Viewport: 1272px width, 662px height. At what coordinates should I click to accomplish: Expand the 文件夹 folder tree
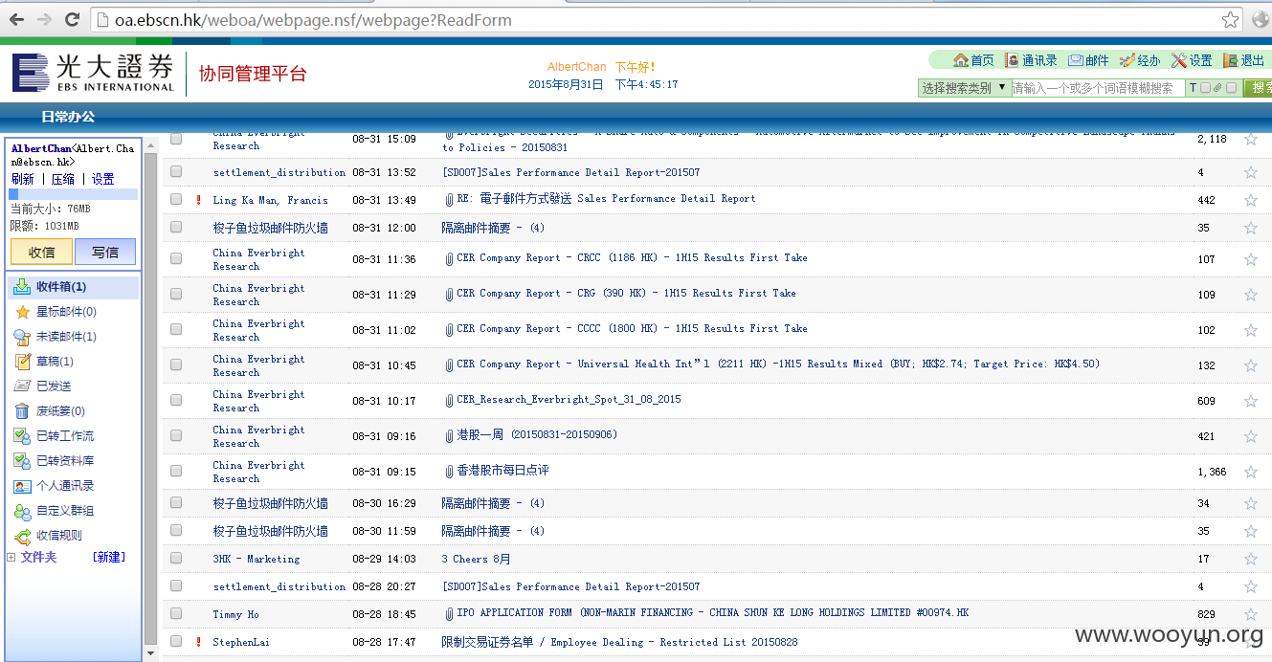(11, 557)
